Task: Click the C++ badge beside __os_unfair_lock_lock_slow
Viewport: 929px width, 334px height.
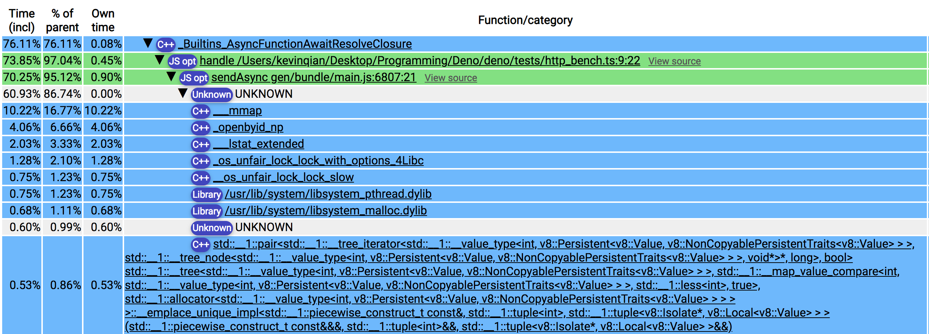Action: coord(201,178)
